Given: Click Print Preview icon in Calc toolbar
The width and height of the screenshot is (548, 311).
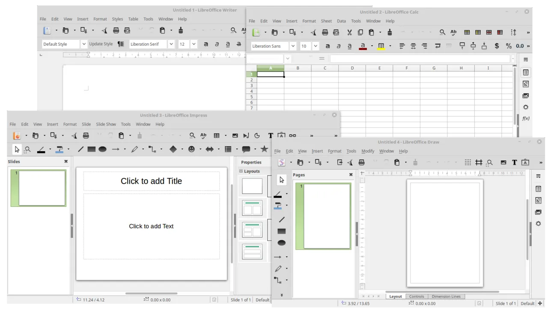Looking at the screenshot, I should click(x=336, y=32).
